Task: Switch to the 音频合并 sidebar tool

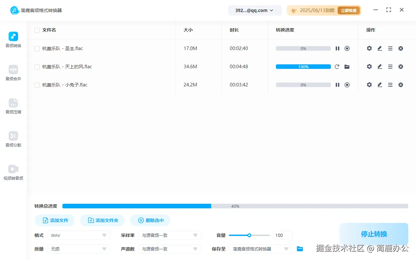Action: point(13,73)
